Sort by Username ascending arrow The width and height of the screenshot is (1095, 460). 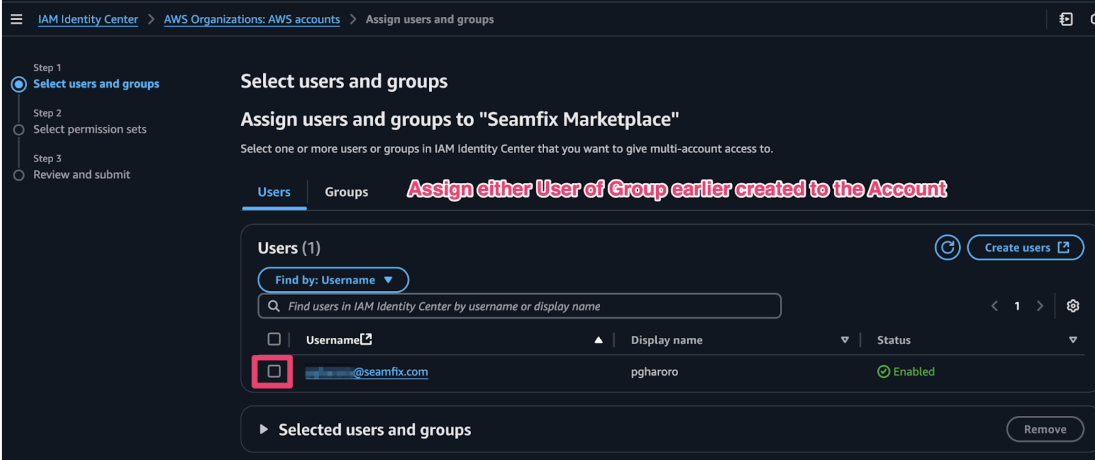(x=598, y=340)
